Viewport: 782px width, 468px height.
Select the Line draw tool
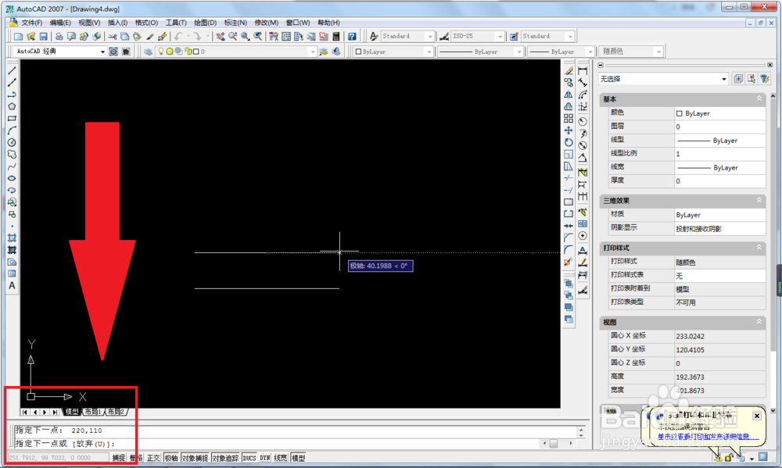point(12,71)
